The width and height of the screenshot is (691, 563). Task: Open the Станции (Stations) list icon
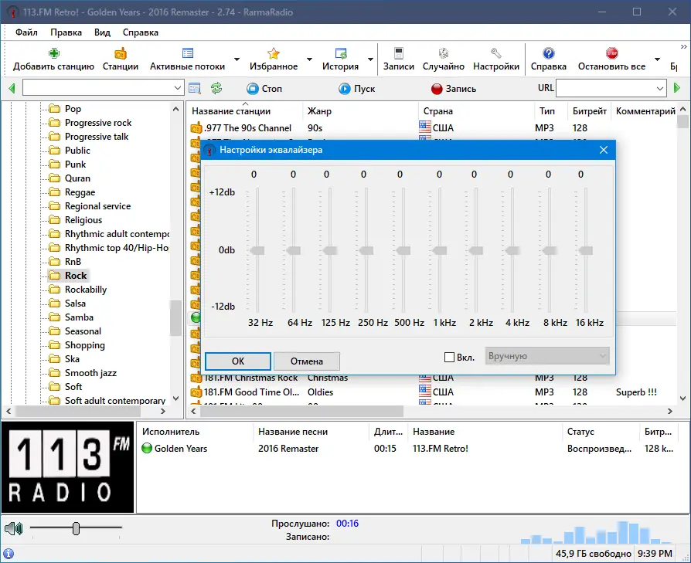click(121, 53)
